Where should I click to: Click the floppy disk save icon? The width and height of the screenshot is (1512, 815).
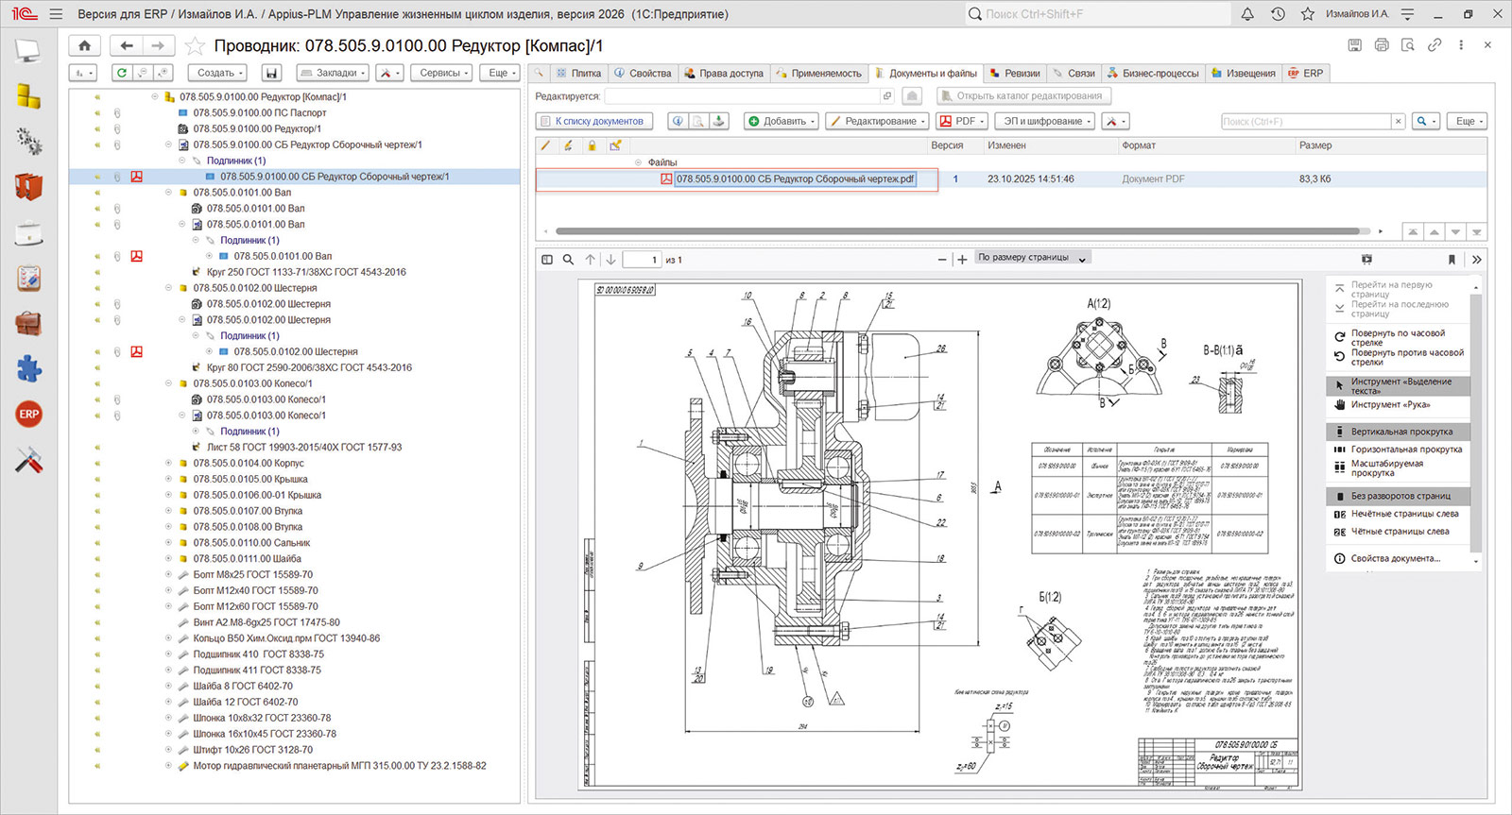[x=272, y=73]
